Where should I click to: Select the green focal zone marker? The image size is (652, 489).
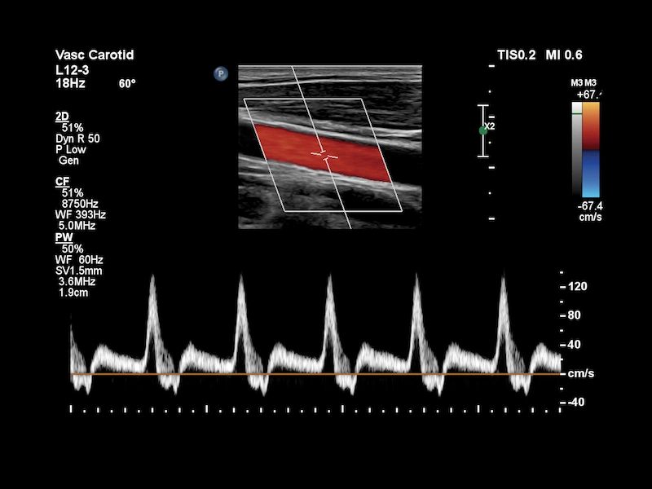[x=482, y=130]
